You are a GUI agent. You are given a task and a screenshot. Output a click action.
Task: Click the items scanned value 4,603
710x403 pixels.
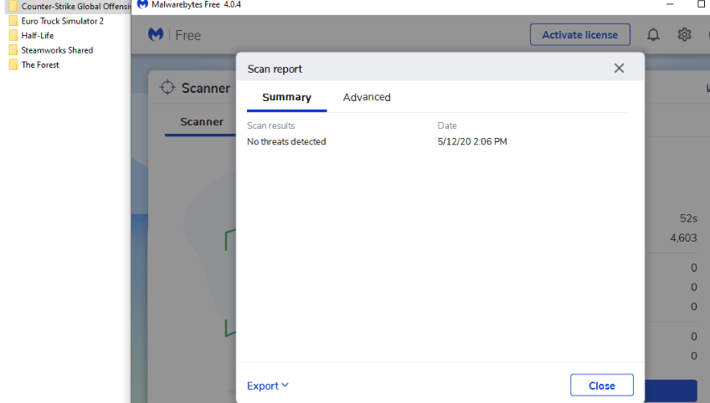click(x=683, y=238)
